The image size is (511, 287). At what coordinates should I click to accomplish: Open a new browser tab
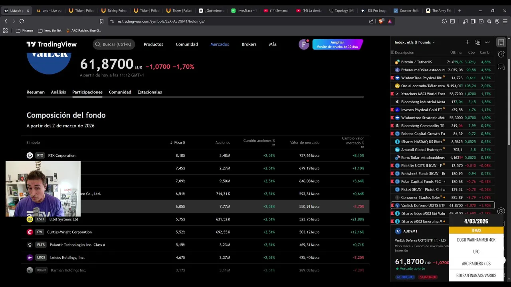point(460,10)
